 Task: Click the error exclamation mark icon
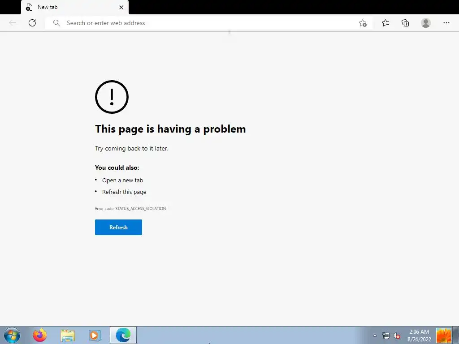(x=112, y=97)
